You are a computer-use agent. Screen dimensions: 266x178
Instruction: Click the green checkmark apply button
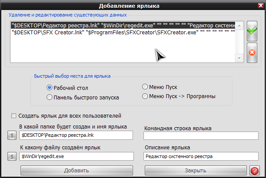click(252, 31)
